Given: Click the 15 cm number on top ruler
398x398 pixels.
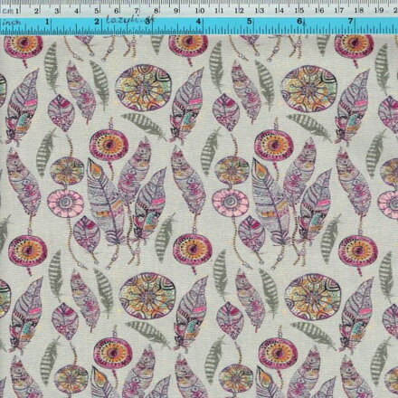Looking at the screenshot, I should 299,11.
